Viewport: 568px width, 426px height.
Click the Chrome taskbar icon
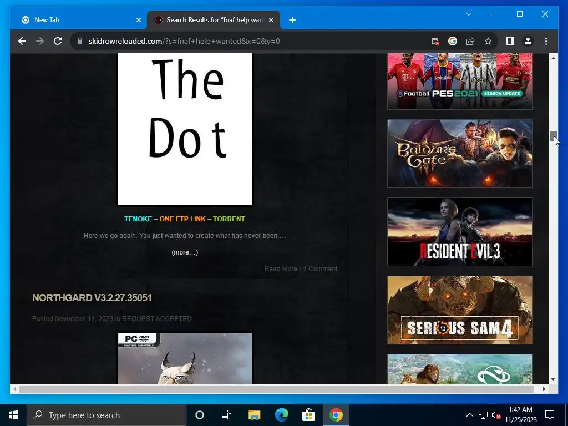[x=336, y=415]
